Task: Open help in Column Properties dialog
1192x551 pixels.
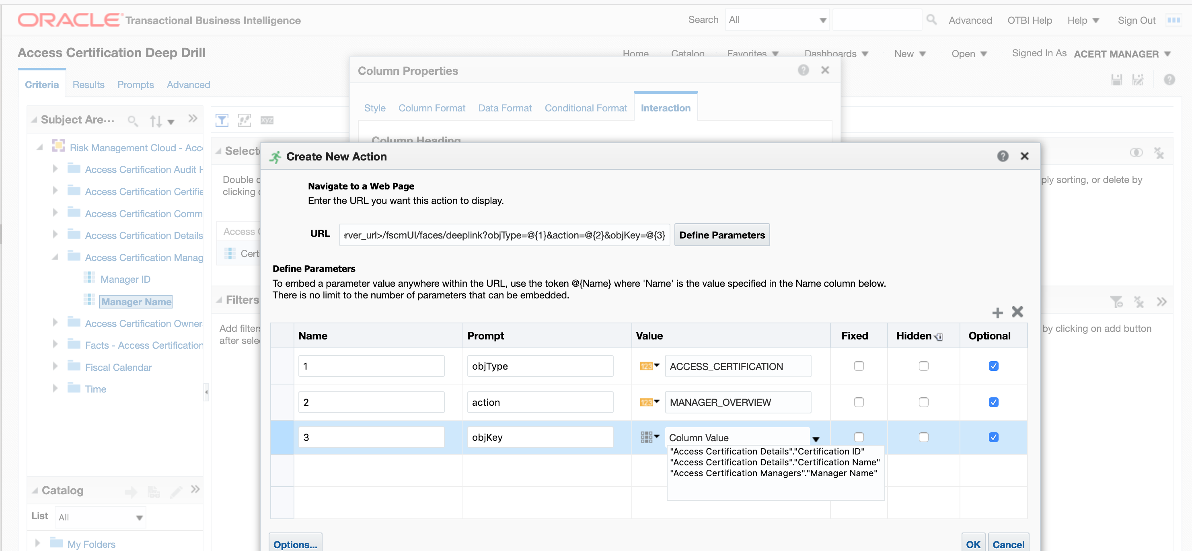Action: 803,70
